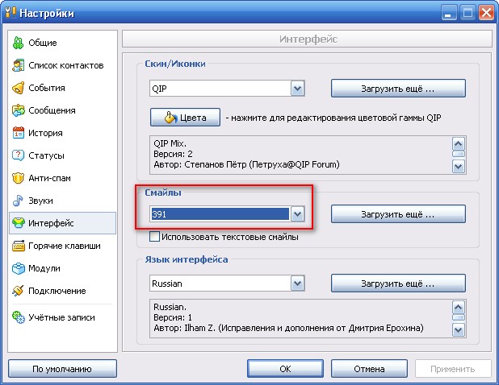Close the Настройки window

(x=486, y=13)
